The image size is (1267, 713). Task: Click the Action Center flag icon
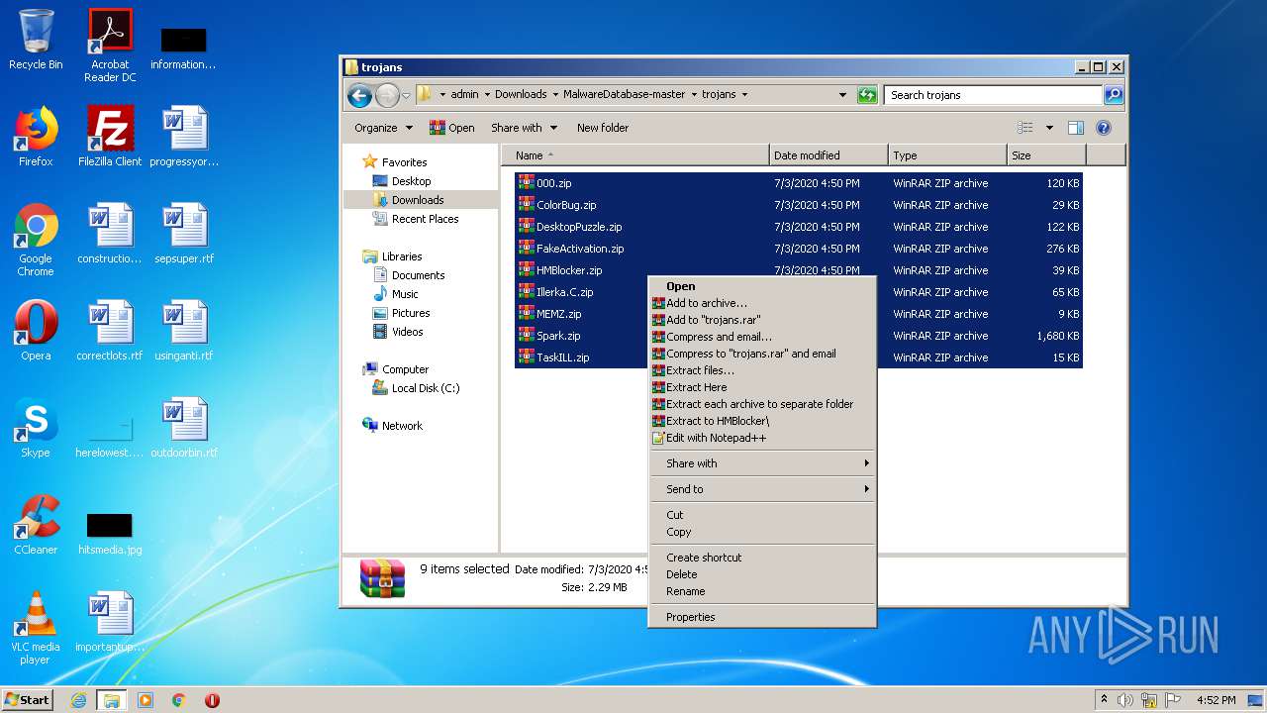click(1173, 700)
